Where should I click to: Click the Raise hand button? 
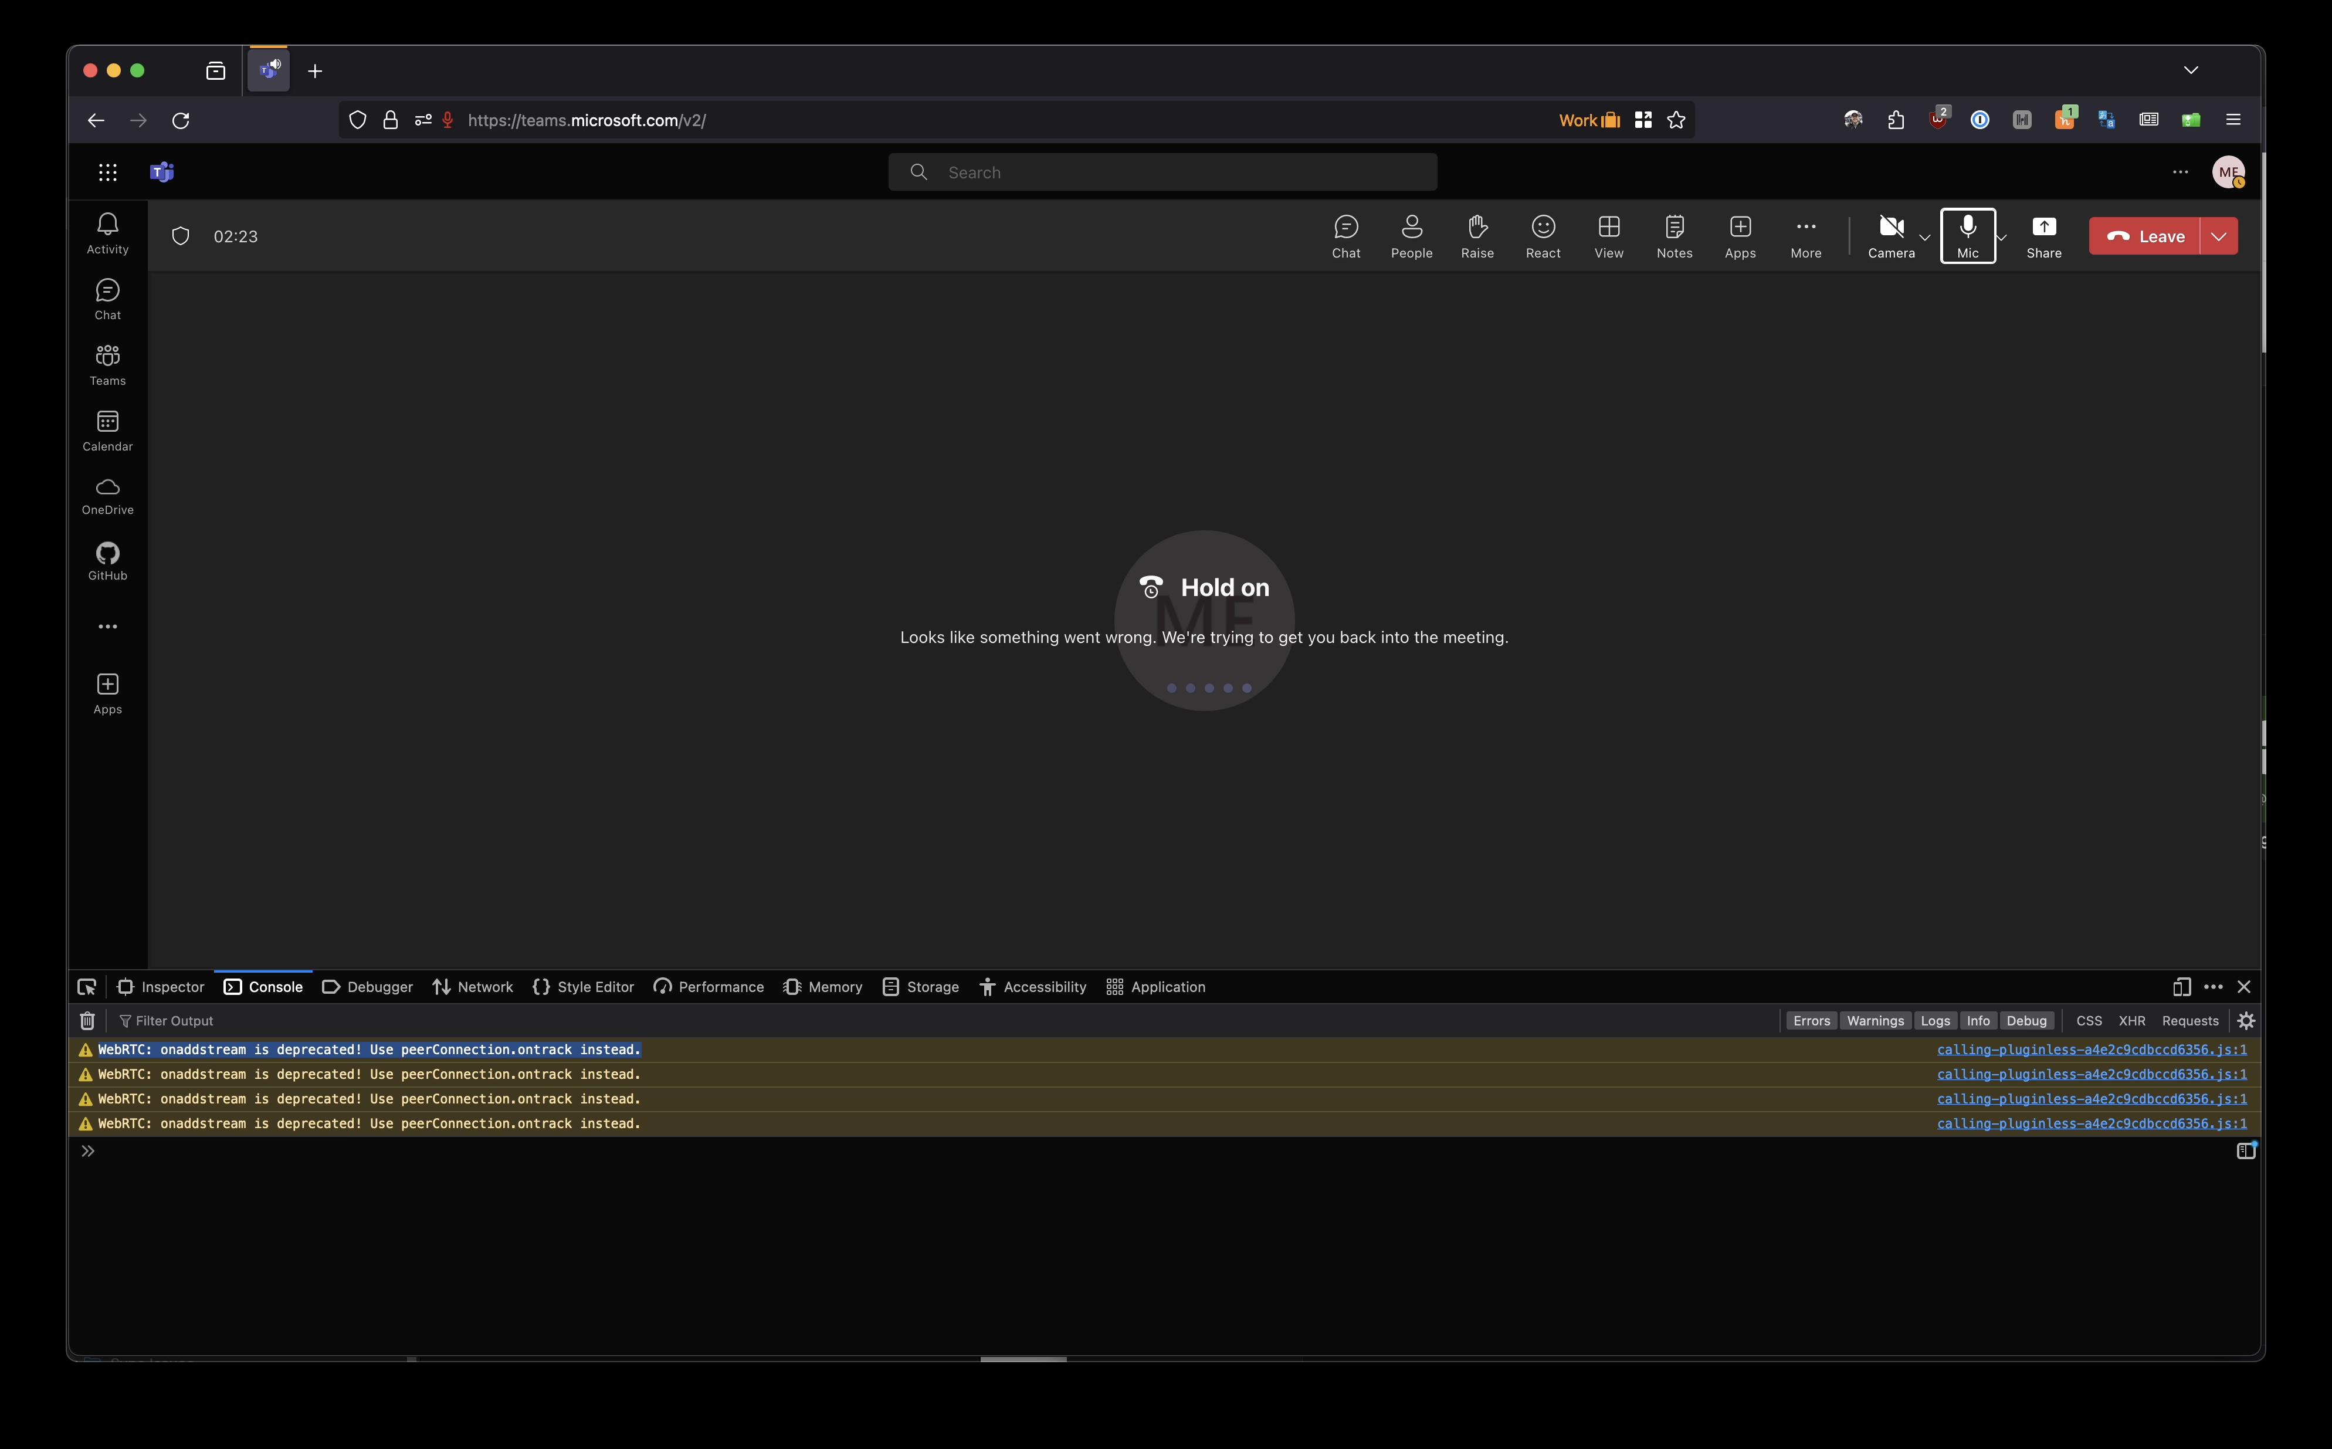[x=1476, y=235]
